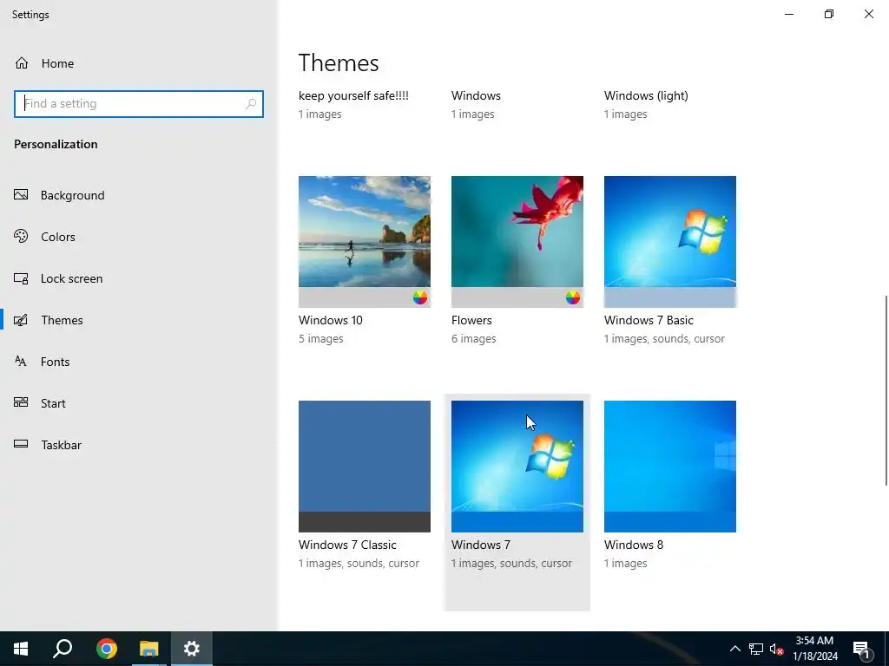
Task: Click the Themes page heading
Action: coord(339,62)
